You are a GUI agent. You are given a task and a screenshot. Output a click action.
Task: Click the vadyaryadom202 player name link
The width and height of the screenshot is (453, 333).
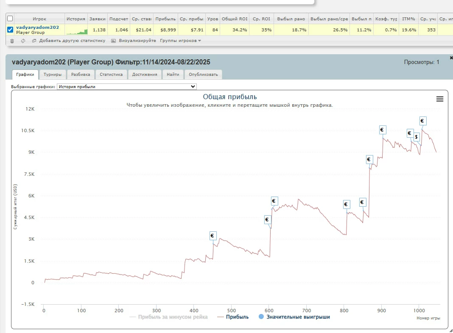[x=37, y=27]
